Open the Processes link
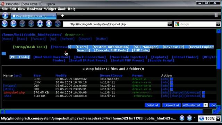 pos(61,47)
